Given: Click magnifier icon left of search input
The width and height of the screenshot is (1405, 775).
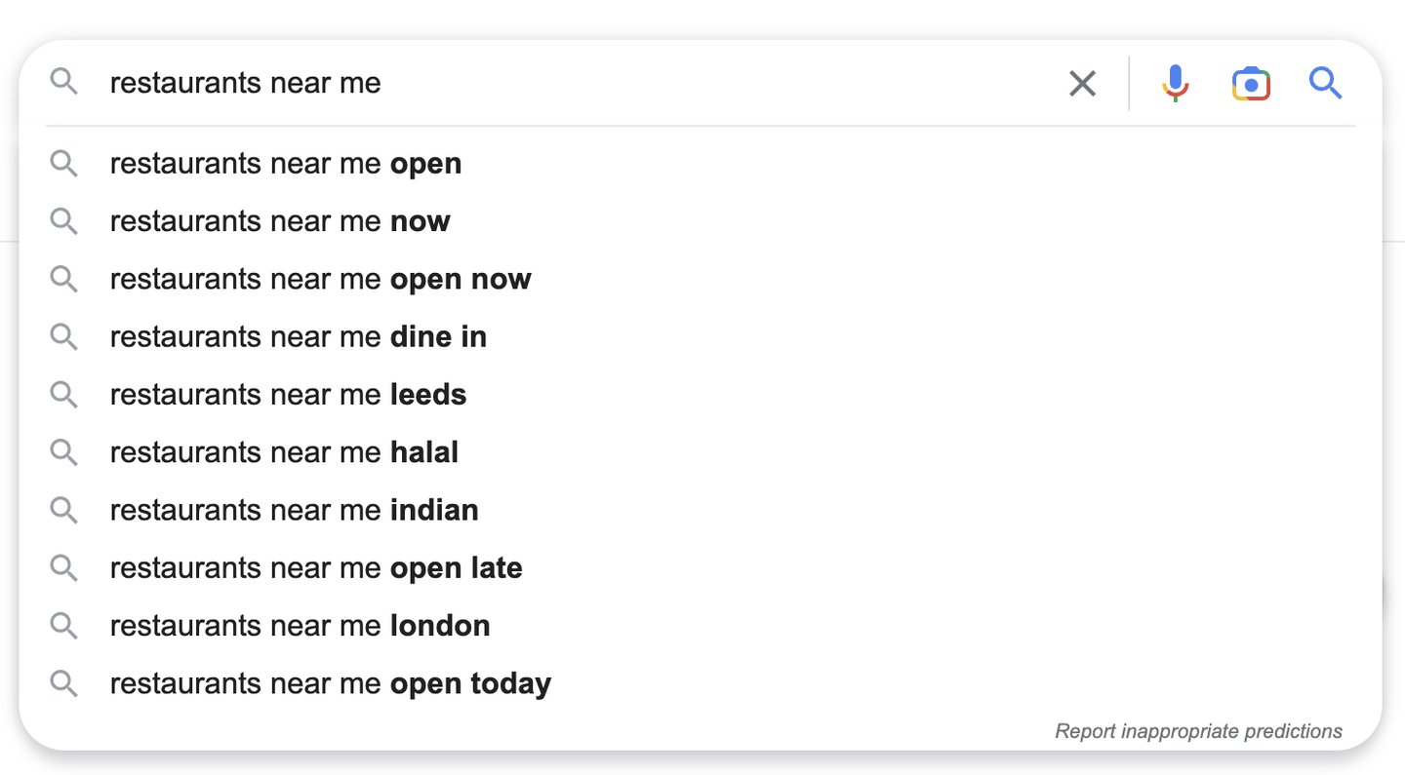Looking at the screenshot, I should [63, 82].
